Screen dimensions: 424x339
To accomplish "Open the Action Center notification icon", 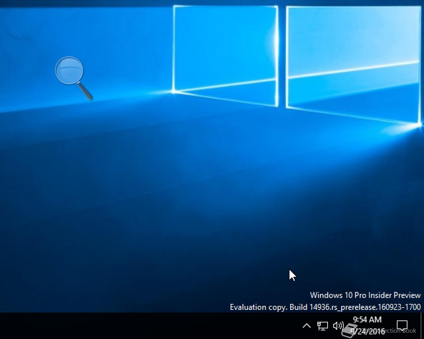I will coord(402,326).
